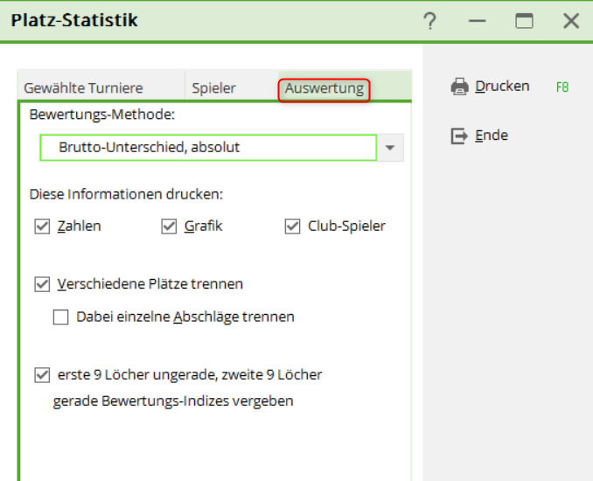Click the Drucken button label
This screenshot has height=481, width=593.
click(x=502, y=87)
